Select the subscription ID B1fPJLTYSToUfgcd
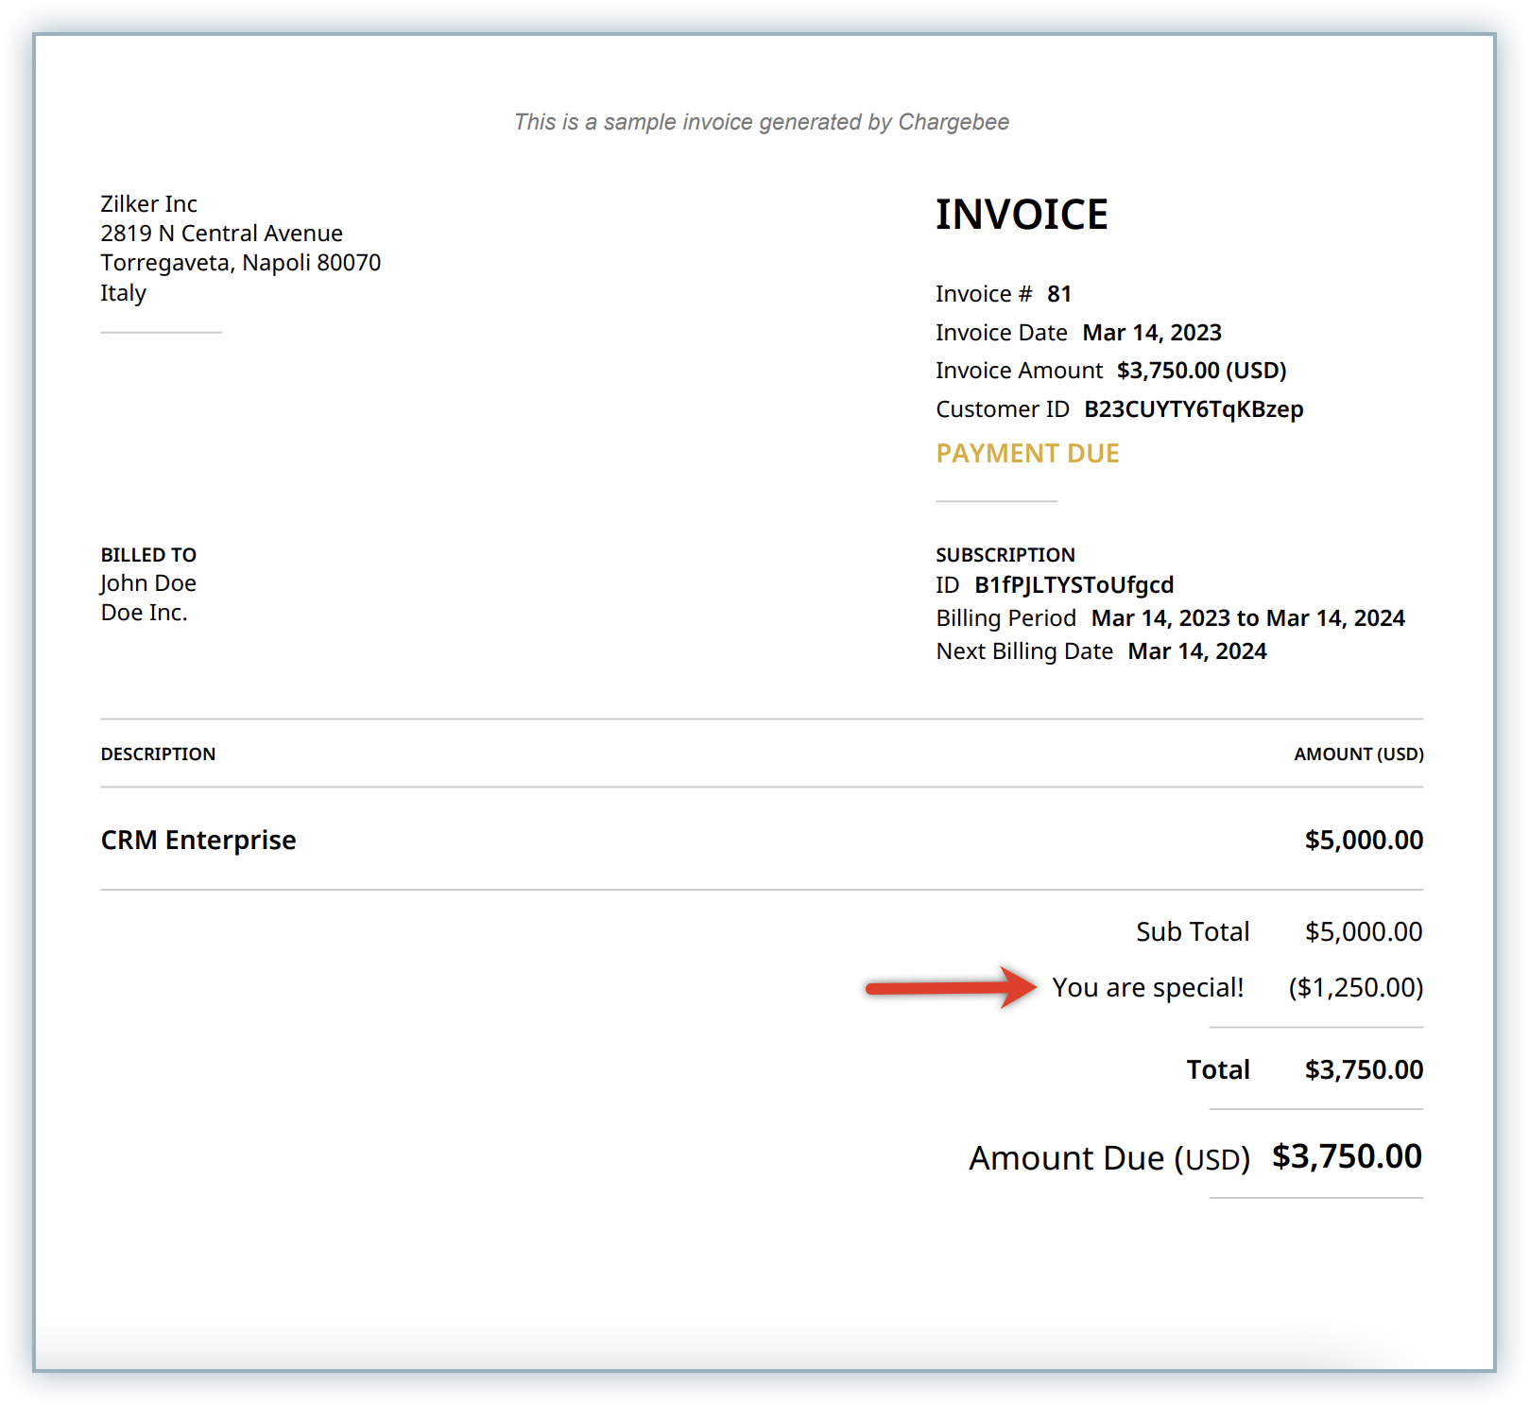The width and height of the screenshot is (1529, 1405). coord(1074,585)
